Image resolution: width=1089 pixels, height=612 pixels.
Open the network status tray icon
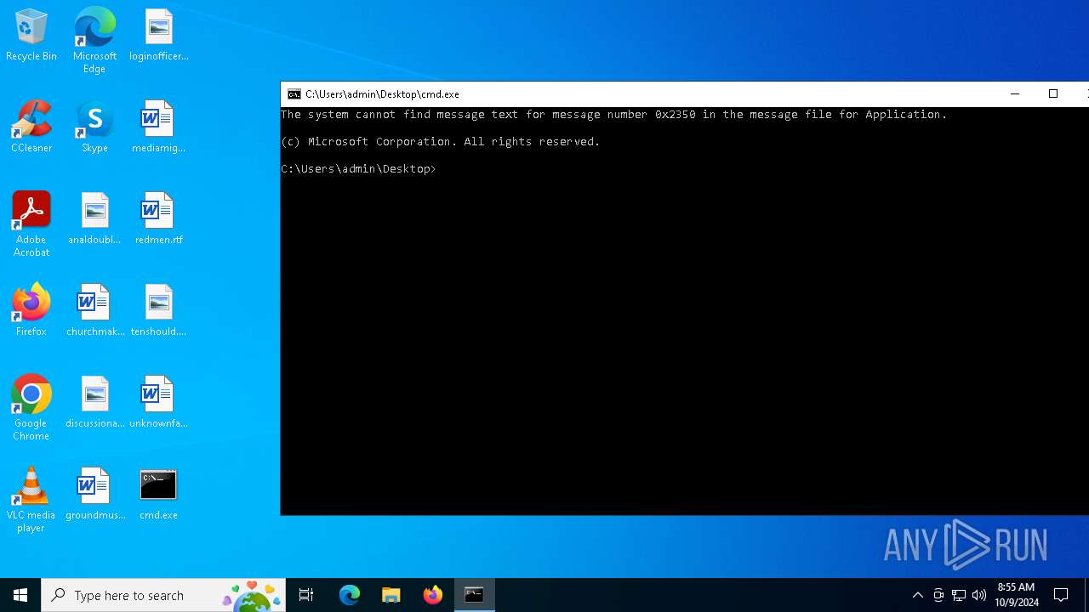click(959, 595)
